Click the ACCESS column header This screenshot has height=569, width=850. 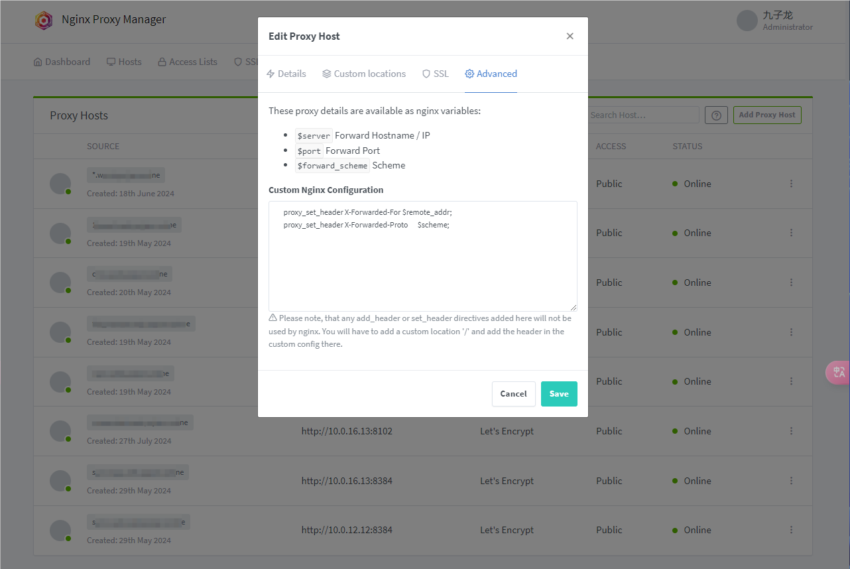611,147
